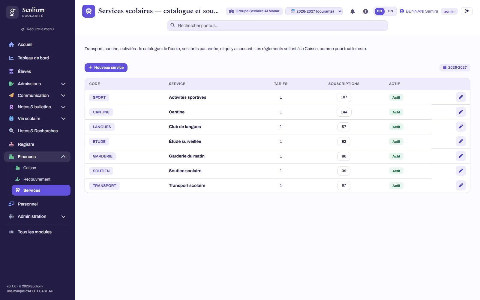The width and height of the screenshot is (480, 300).
Task: Click the Groupe Scolaire Al Manar chip
Action: (x=254, y=11)
